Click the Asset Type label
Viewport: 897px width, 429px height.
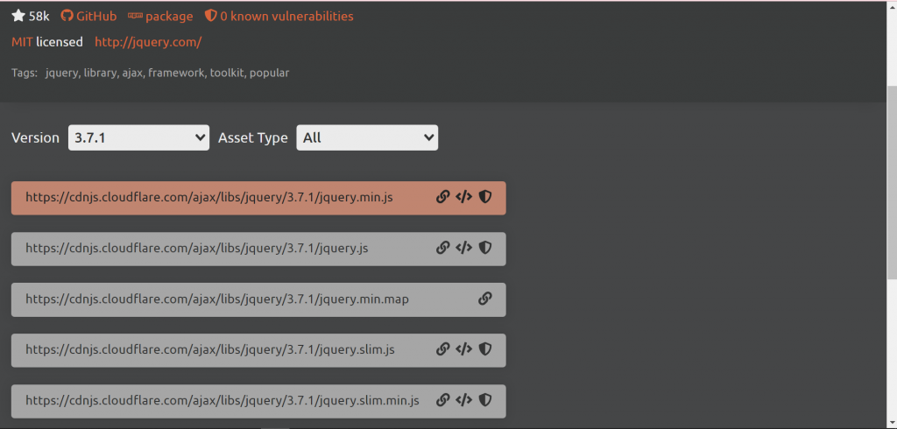253,137
